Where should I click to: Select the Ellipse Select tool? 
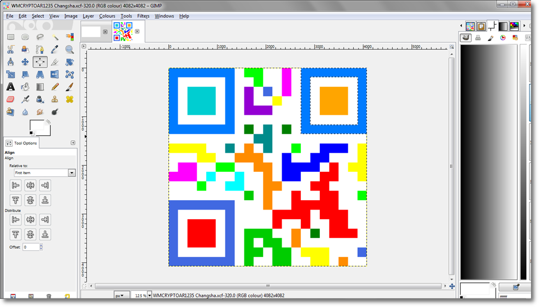(25, 37)
